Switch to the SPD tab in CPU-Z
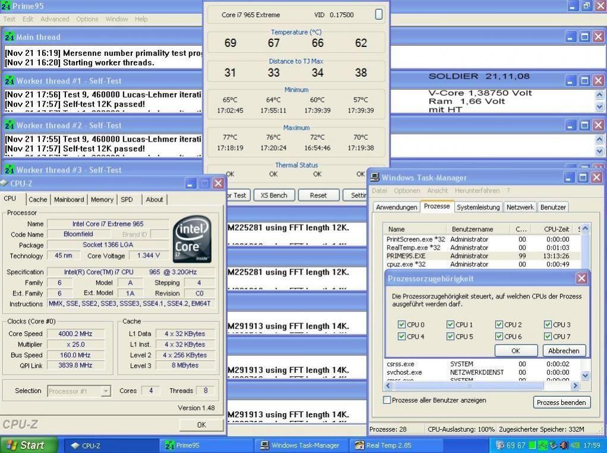 [x=127, y=199]
